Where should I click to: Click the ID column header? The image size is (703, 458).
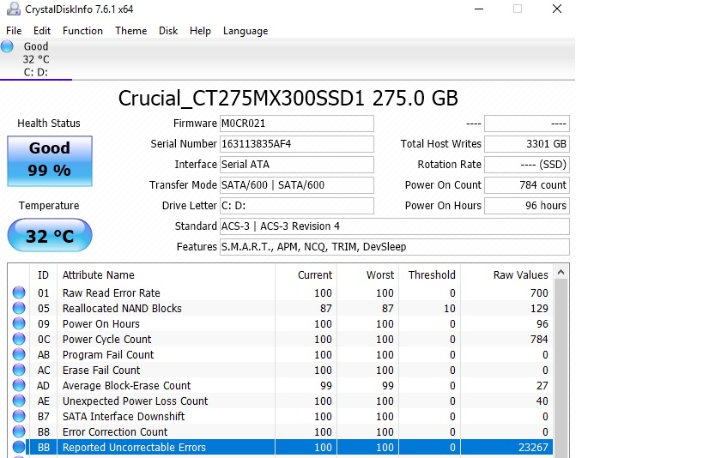43,274
